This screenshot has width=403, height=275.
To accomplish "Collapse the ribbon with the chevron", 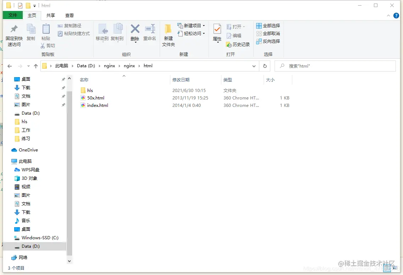I will (388, 16).
